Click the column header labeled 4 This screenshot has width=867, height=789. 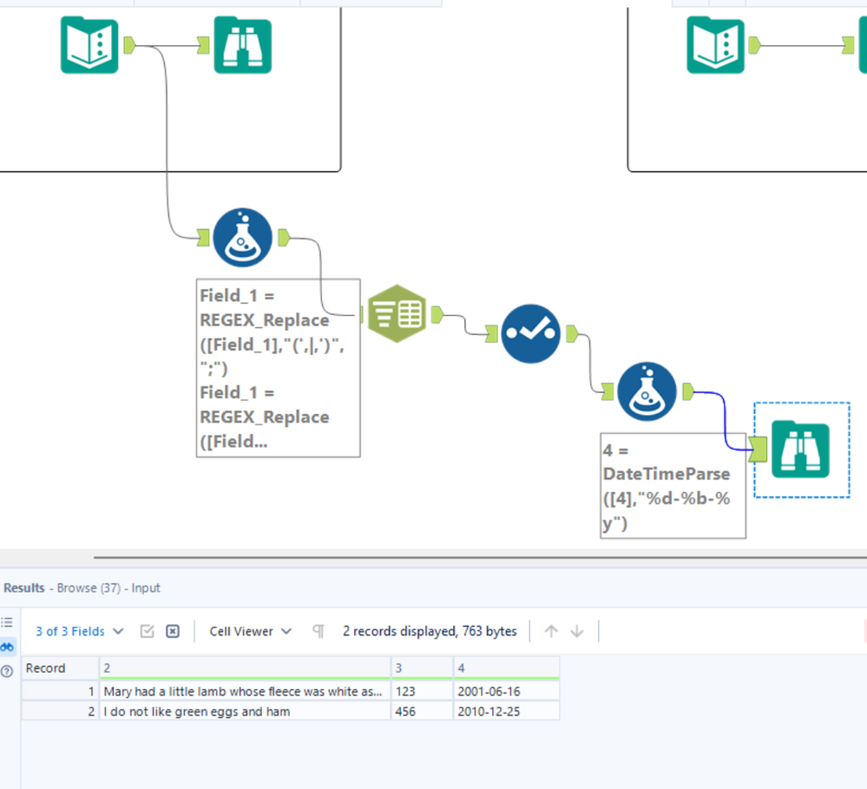pyautogui.click(x=507, y=667)
